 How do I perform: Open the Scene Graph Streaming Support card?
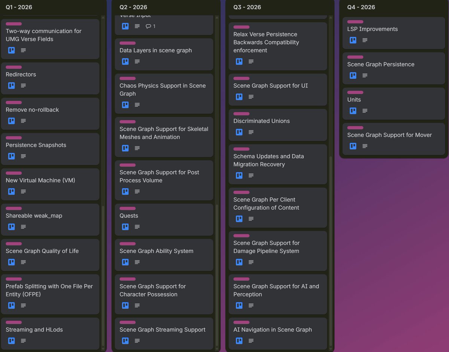tap(164, 334)
